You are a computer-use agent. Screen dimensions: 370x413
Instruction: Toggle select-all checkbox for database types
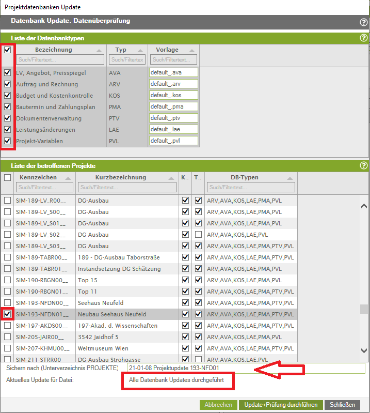coord(7,50)
